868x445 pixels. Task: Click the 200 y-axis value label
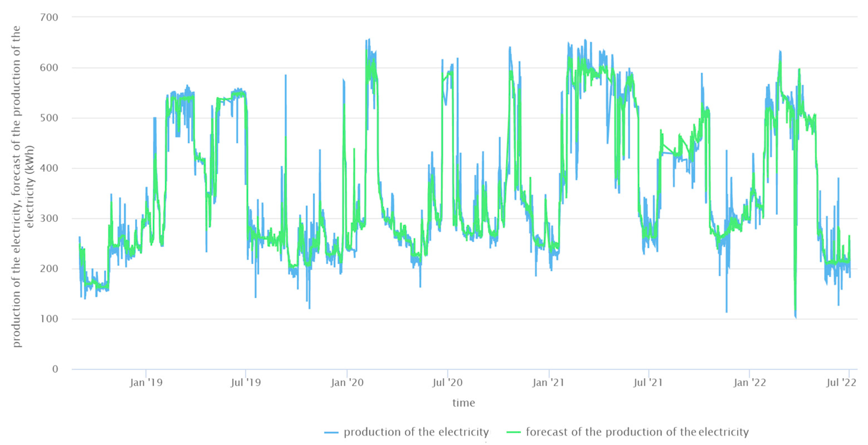coord(49,269)
